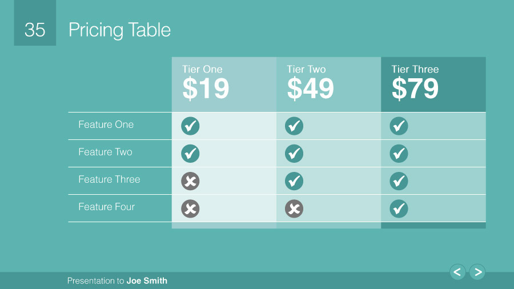The image size is (514, 289).
Task: Click the Tier One $19 price
Action: (206, 89)
